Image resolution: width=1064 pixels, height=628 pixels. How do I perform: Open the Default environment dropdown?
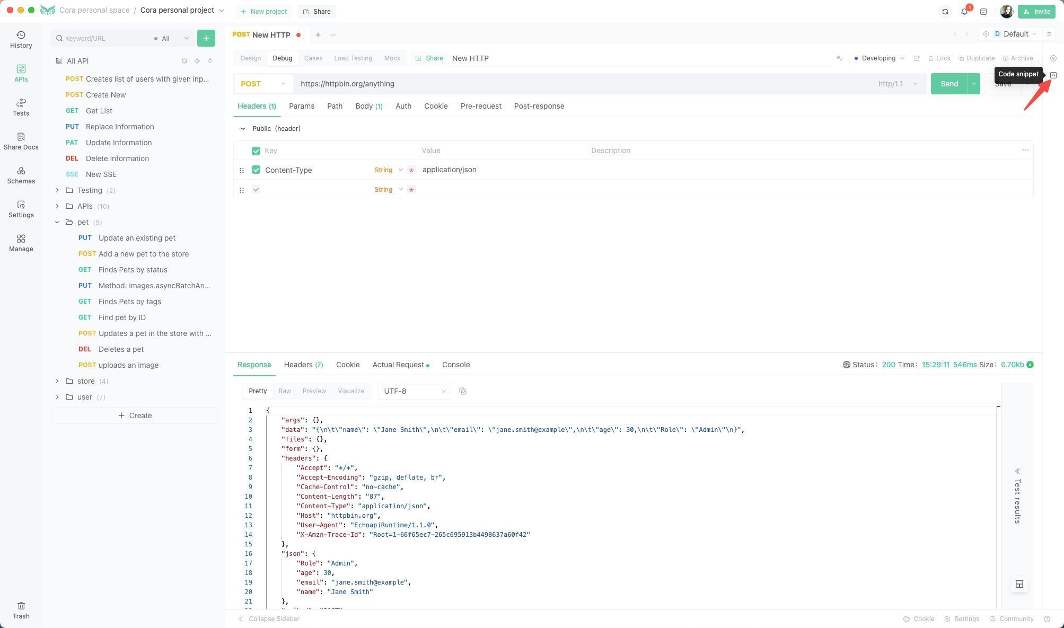[1015, 34]
